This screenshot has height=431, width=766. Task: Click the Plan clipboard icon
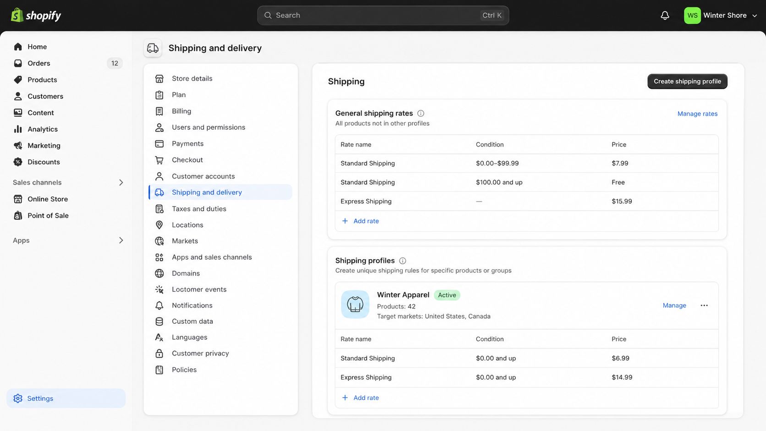coord(159,95)
